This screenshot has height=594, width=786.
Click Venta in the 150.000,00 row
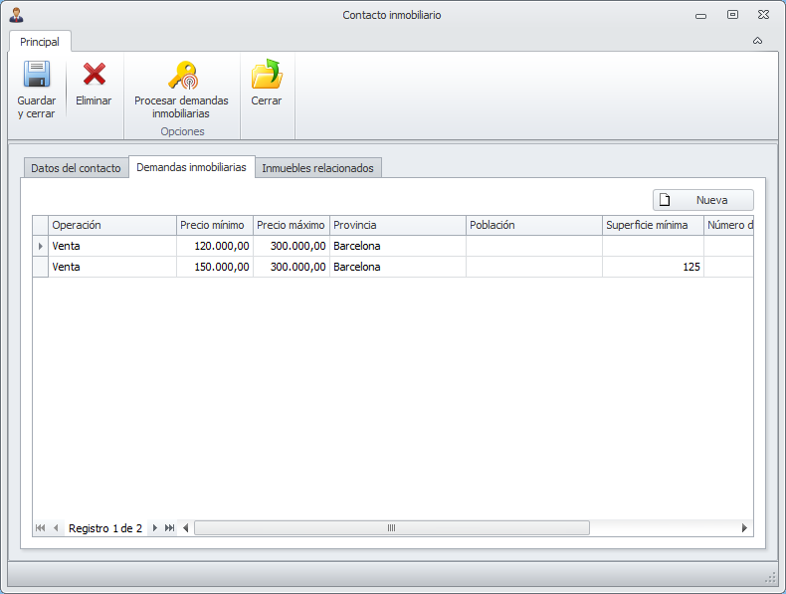pyautogui.click(x=112, y=267)
